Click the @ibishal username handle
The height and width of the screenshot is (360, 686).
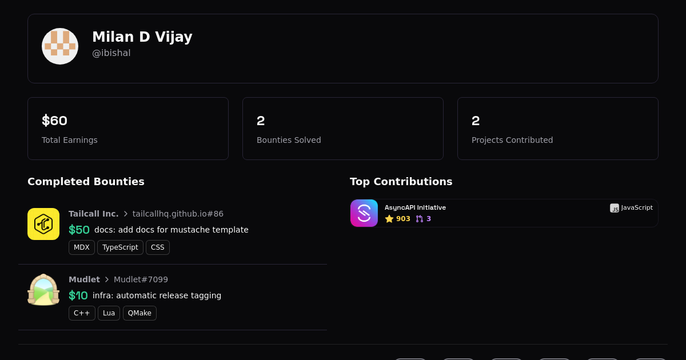(x=111, y=53)
